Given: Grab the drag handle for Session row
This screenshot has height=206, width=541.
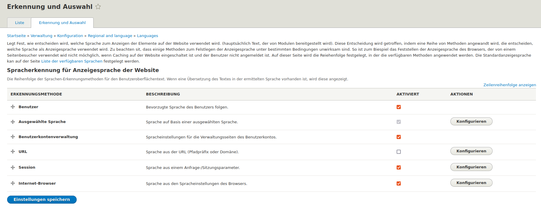Looking at the screenshot, I should (13, 167).
